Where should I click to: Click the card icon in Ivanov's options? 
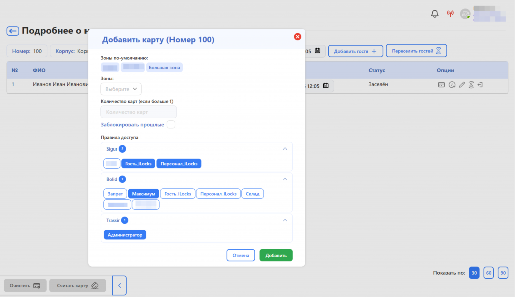tap(441, 85)
